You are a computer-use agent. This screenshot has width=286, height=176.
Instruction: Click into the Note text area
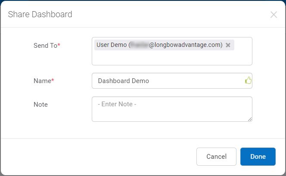click(172, 111)
